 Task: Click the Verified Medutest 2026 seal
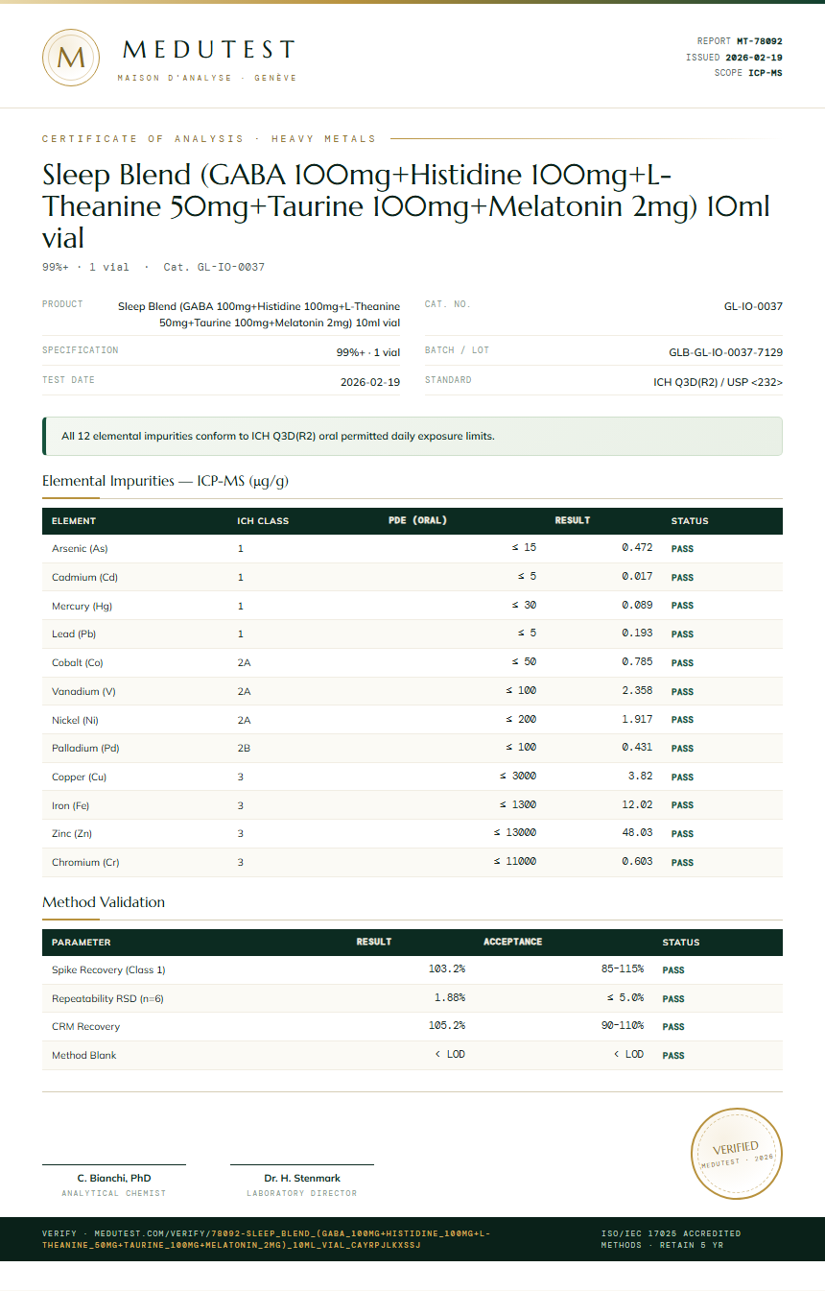click(x=737, y=1153)
